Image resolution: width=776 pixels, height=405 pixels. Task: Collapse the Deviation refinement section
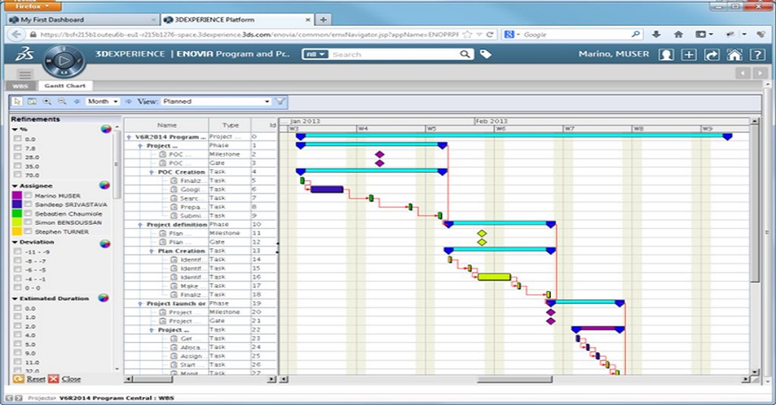coord(15,242)
